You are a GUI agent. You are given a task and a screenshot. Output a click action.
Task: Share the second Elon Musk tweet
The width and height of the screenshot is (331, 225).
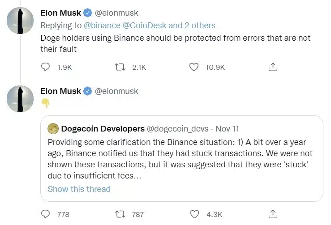coord(273,214)
